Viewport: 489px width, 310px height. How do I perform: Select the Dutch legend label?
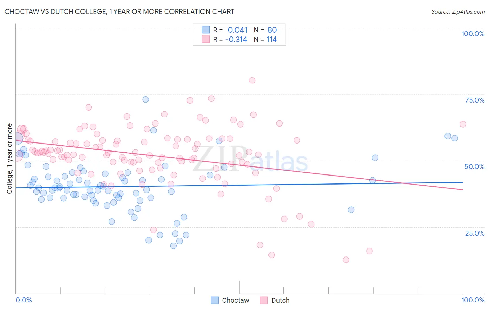coord(280,300)
